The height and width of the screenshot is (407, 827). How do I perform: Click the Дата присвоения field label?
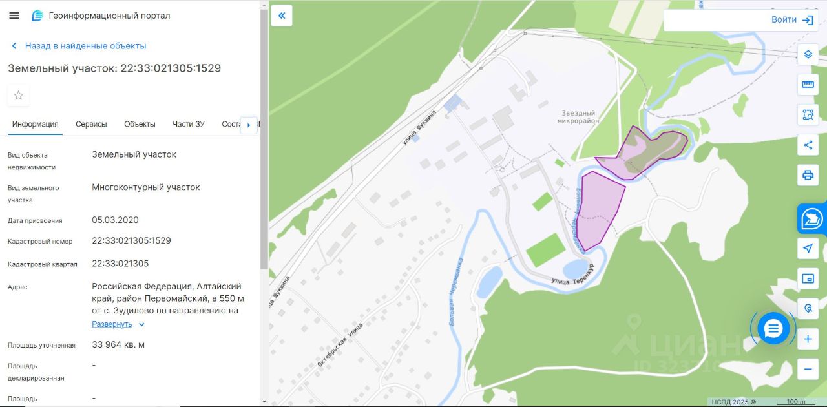tap(35, 220)
